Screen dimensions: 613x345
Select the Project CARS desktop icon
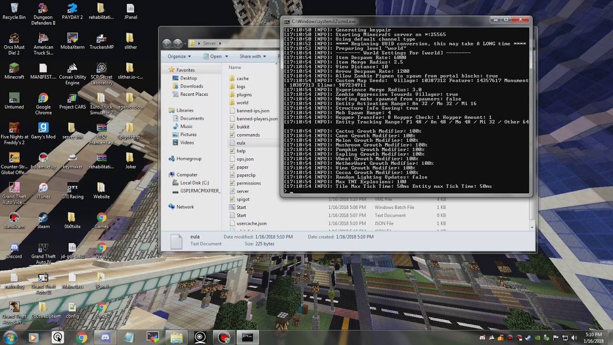(x=72, y=101)
